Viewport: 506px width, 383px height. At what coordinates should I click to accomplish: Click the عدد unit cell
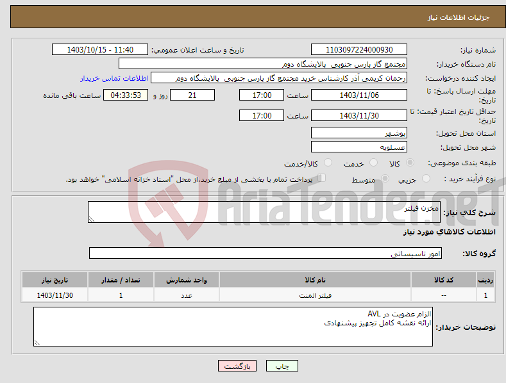[187, 295]
